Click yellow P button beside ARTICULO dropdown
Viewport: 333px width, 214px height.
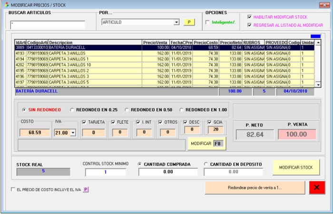coord(188,22)
